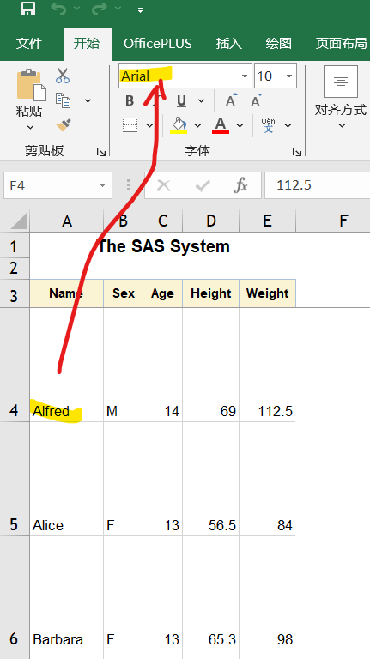Click the formula bar showing 112.5
Image resolution: width=370 pixels, height=659 pixels.
tap(318, 185)
